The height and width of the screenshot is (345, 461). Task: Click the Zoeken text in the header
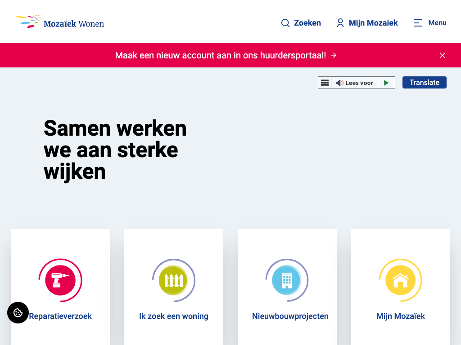click(307, 23)
